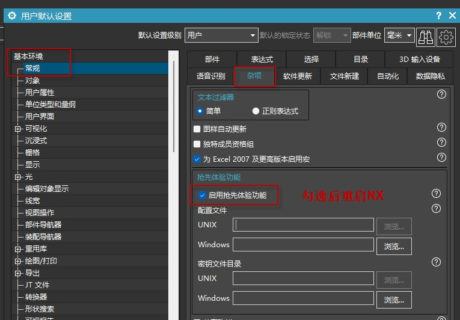Select 形状搜索 in the tree

(40, 309)
